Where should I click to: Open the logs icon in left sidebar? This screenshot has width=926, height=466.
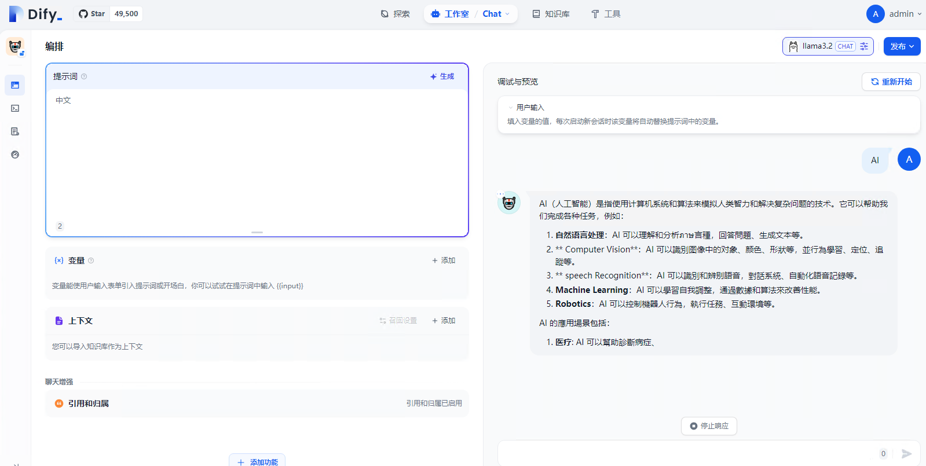pos(15,131)
